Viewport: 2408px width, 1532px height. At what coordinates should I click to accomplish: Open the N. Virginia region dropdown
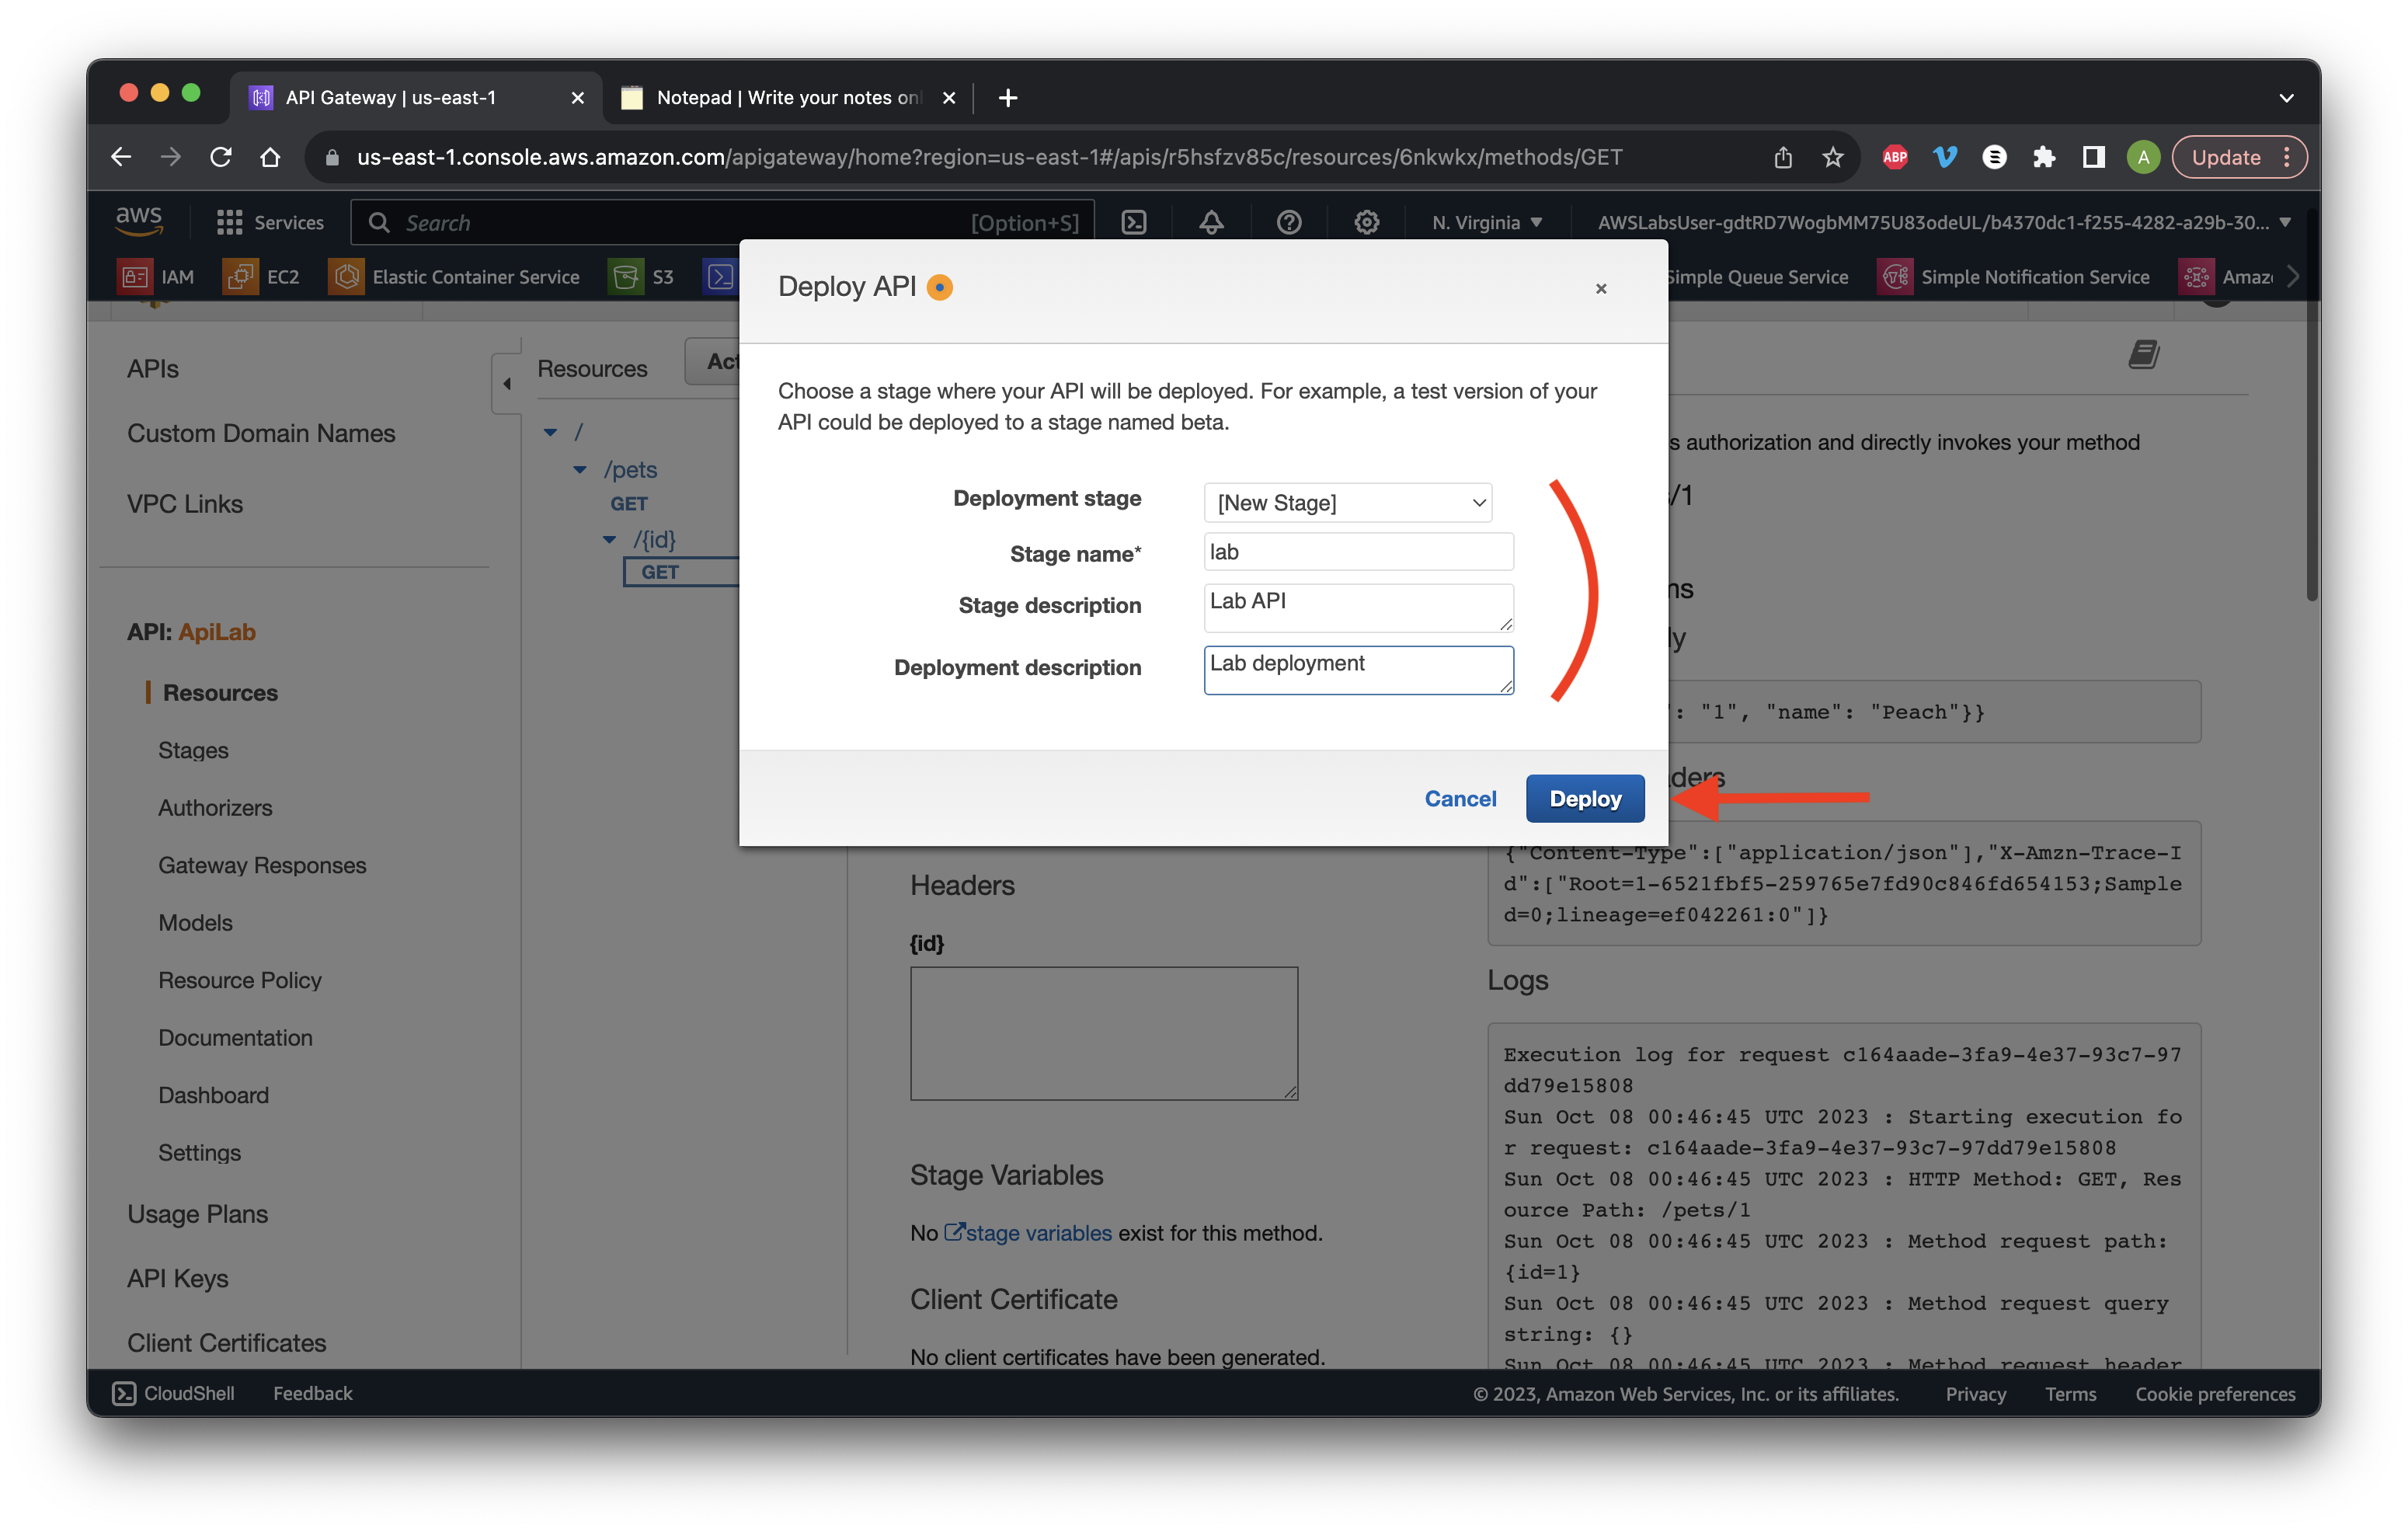[1487, 222]
